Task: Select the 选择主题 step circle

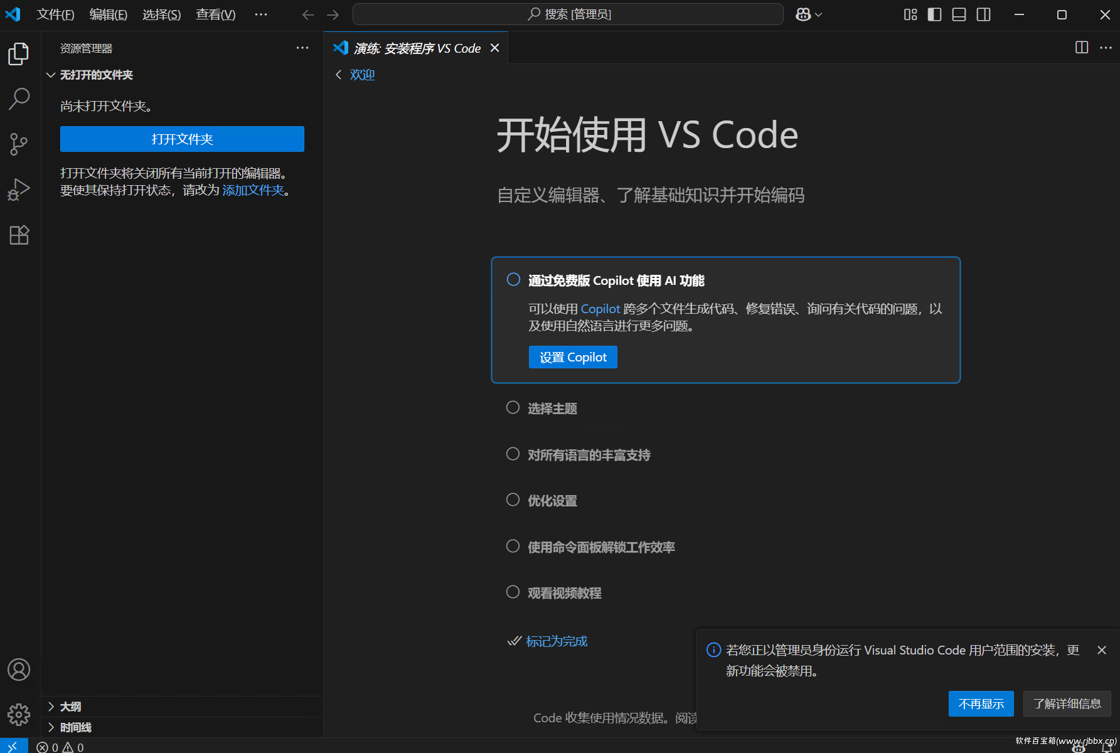Action: point(513,407)
